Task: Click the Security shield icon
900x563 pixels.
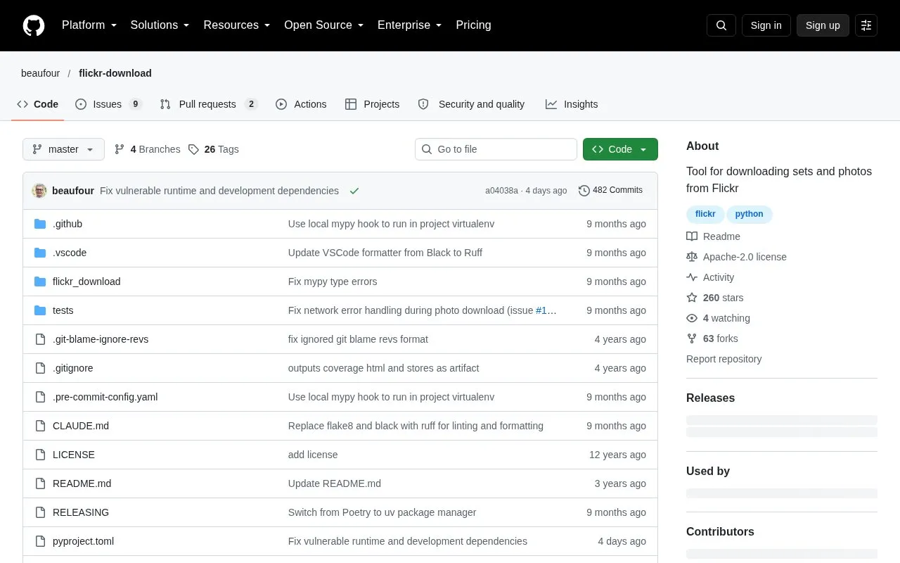Action: point(423,104)
